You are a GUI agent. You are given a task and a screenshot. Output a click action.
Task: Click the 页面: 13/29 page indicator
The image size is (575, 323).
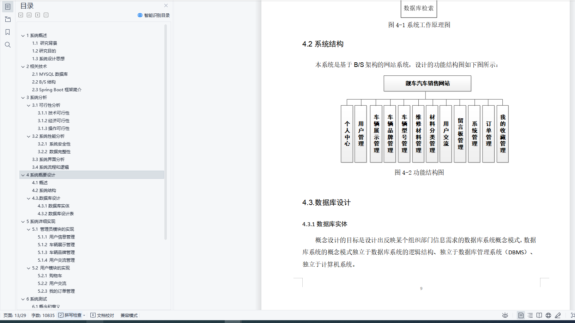pos(15,315)
